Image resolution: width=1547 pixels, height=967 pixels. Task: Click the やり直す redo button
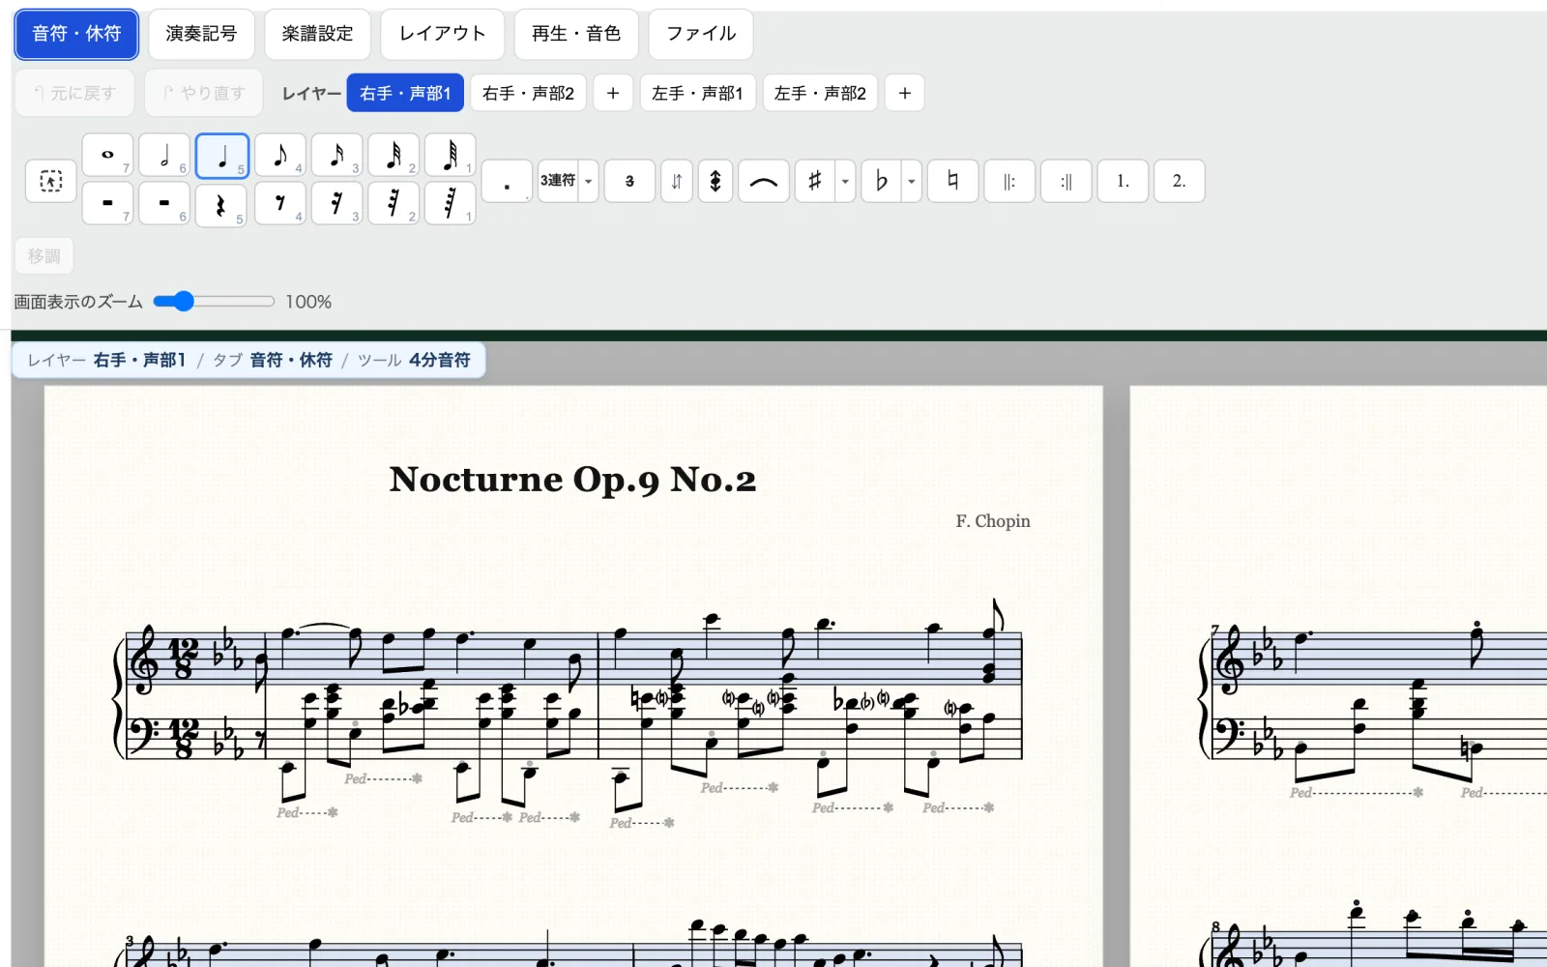click(204, 93)
